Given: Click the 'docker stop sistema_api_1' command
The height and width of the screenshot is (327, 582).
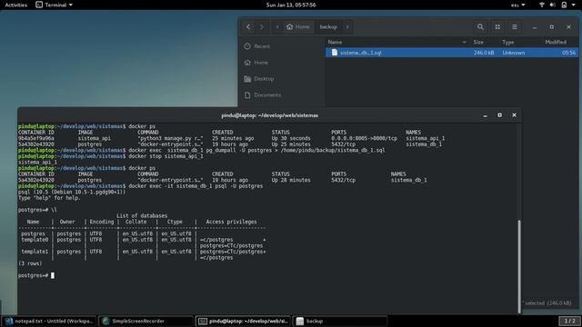Looking at the screenshot, I should tap(166, 156).
